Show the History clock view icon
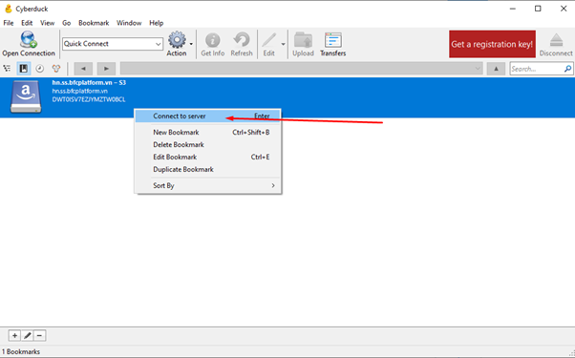 click(x=39, y=69)
